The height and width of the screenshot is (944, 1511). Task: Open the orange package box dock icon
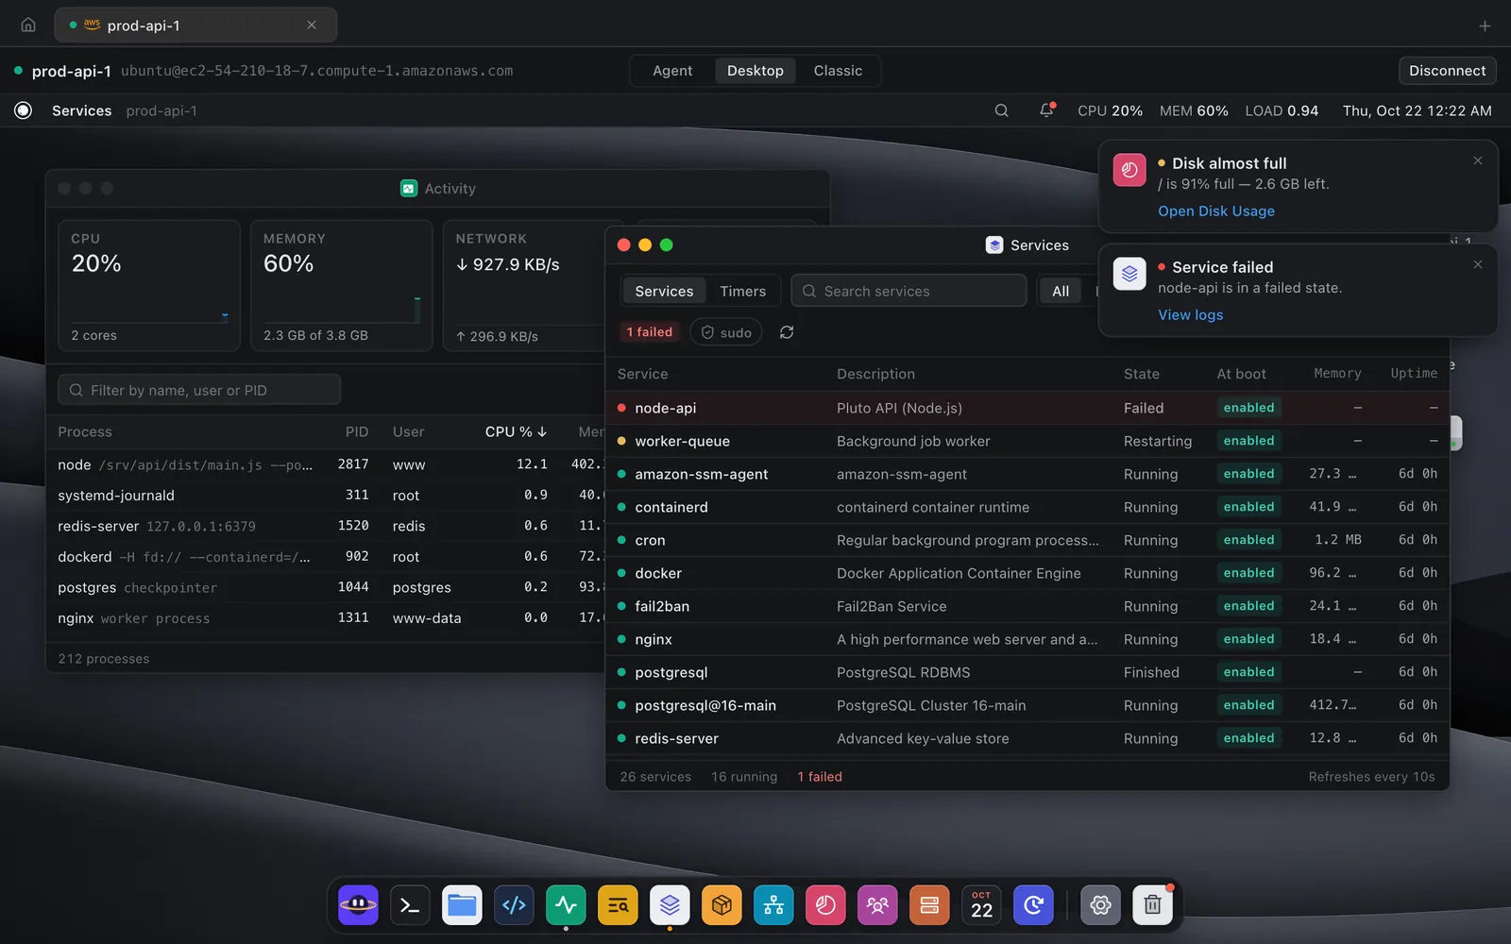click(722, 905)
